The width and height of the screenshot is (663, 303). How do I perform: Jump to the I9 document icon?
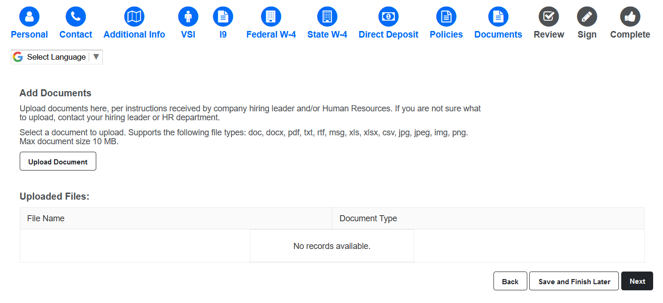click(223, 17)
